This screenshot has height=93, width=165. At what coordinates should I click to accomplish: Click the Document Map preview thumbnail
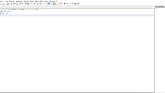click(156, 8)
